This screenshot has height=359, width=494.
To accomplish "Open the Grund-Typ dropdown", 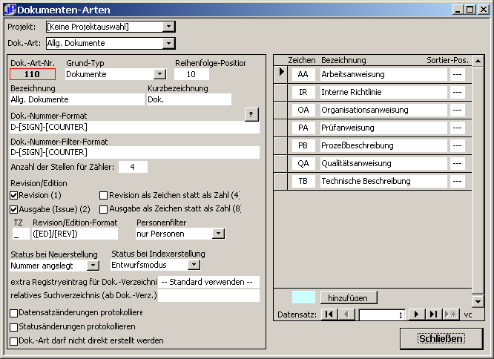I will [x=159, y=74].
